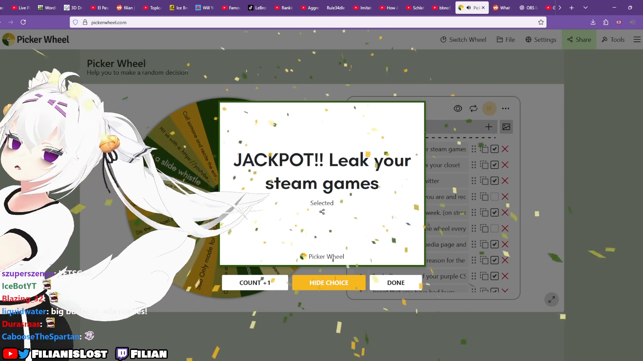Click the Picker Wheel logo
The width and height of the screenshot is (643, 361).
(x=36, y=39)
